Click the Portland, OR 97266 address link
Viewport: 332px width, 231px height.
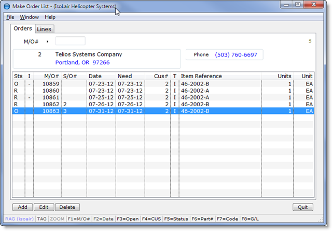click(x=82, y=63)
